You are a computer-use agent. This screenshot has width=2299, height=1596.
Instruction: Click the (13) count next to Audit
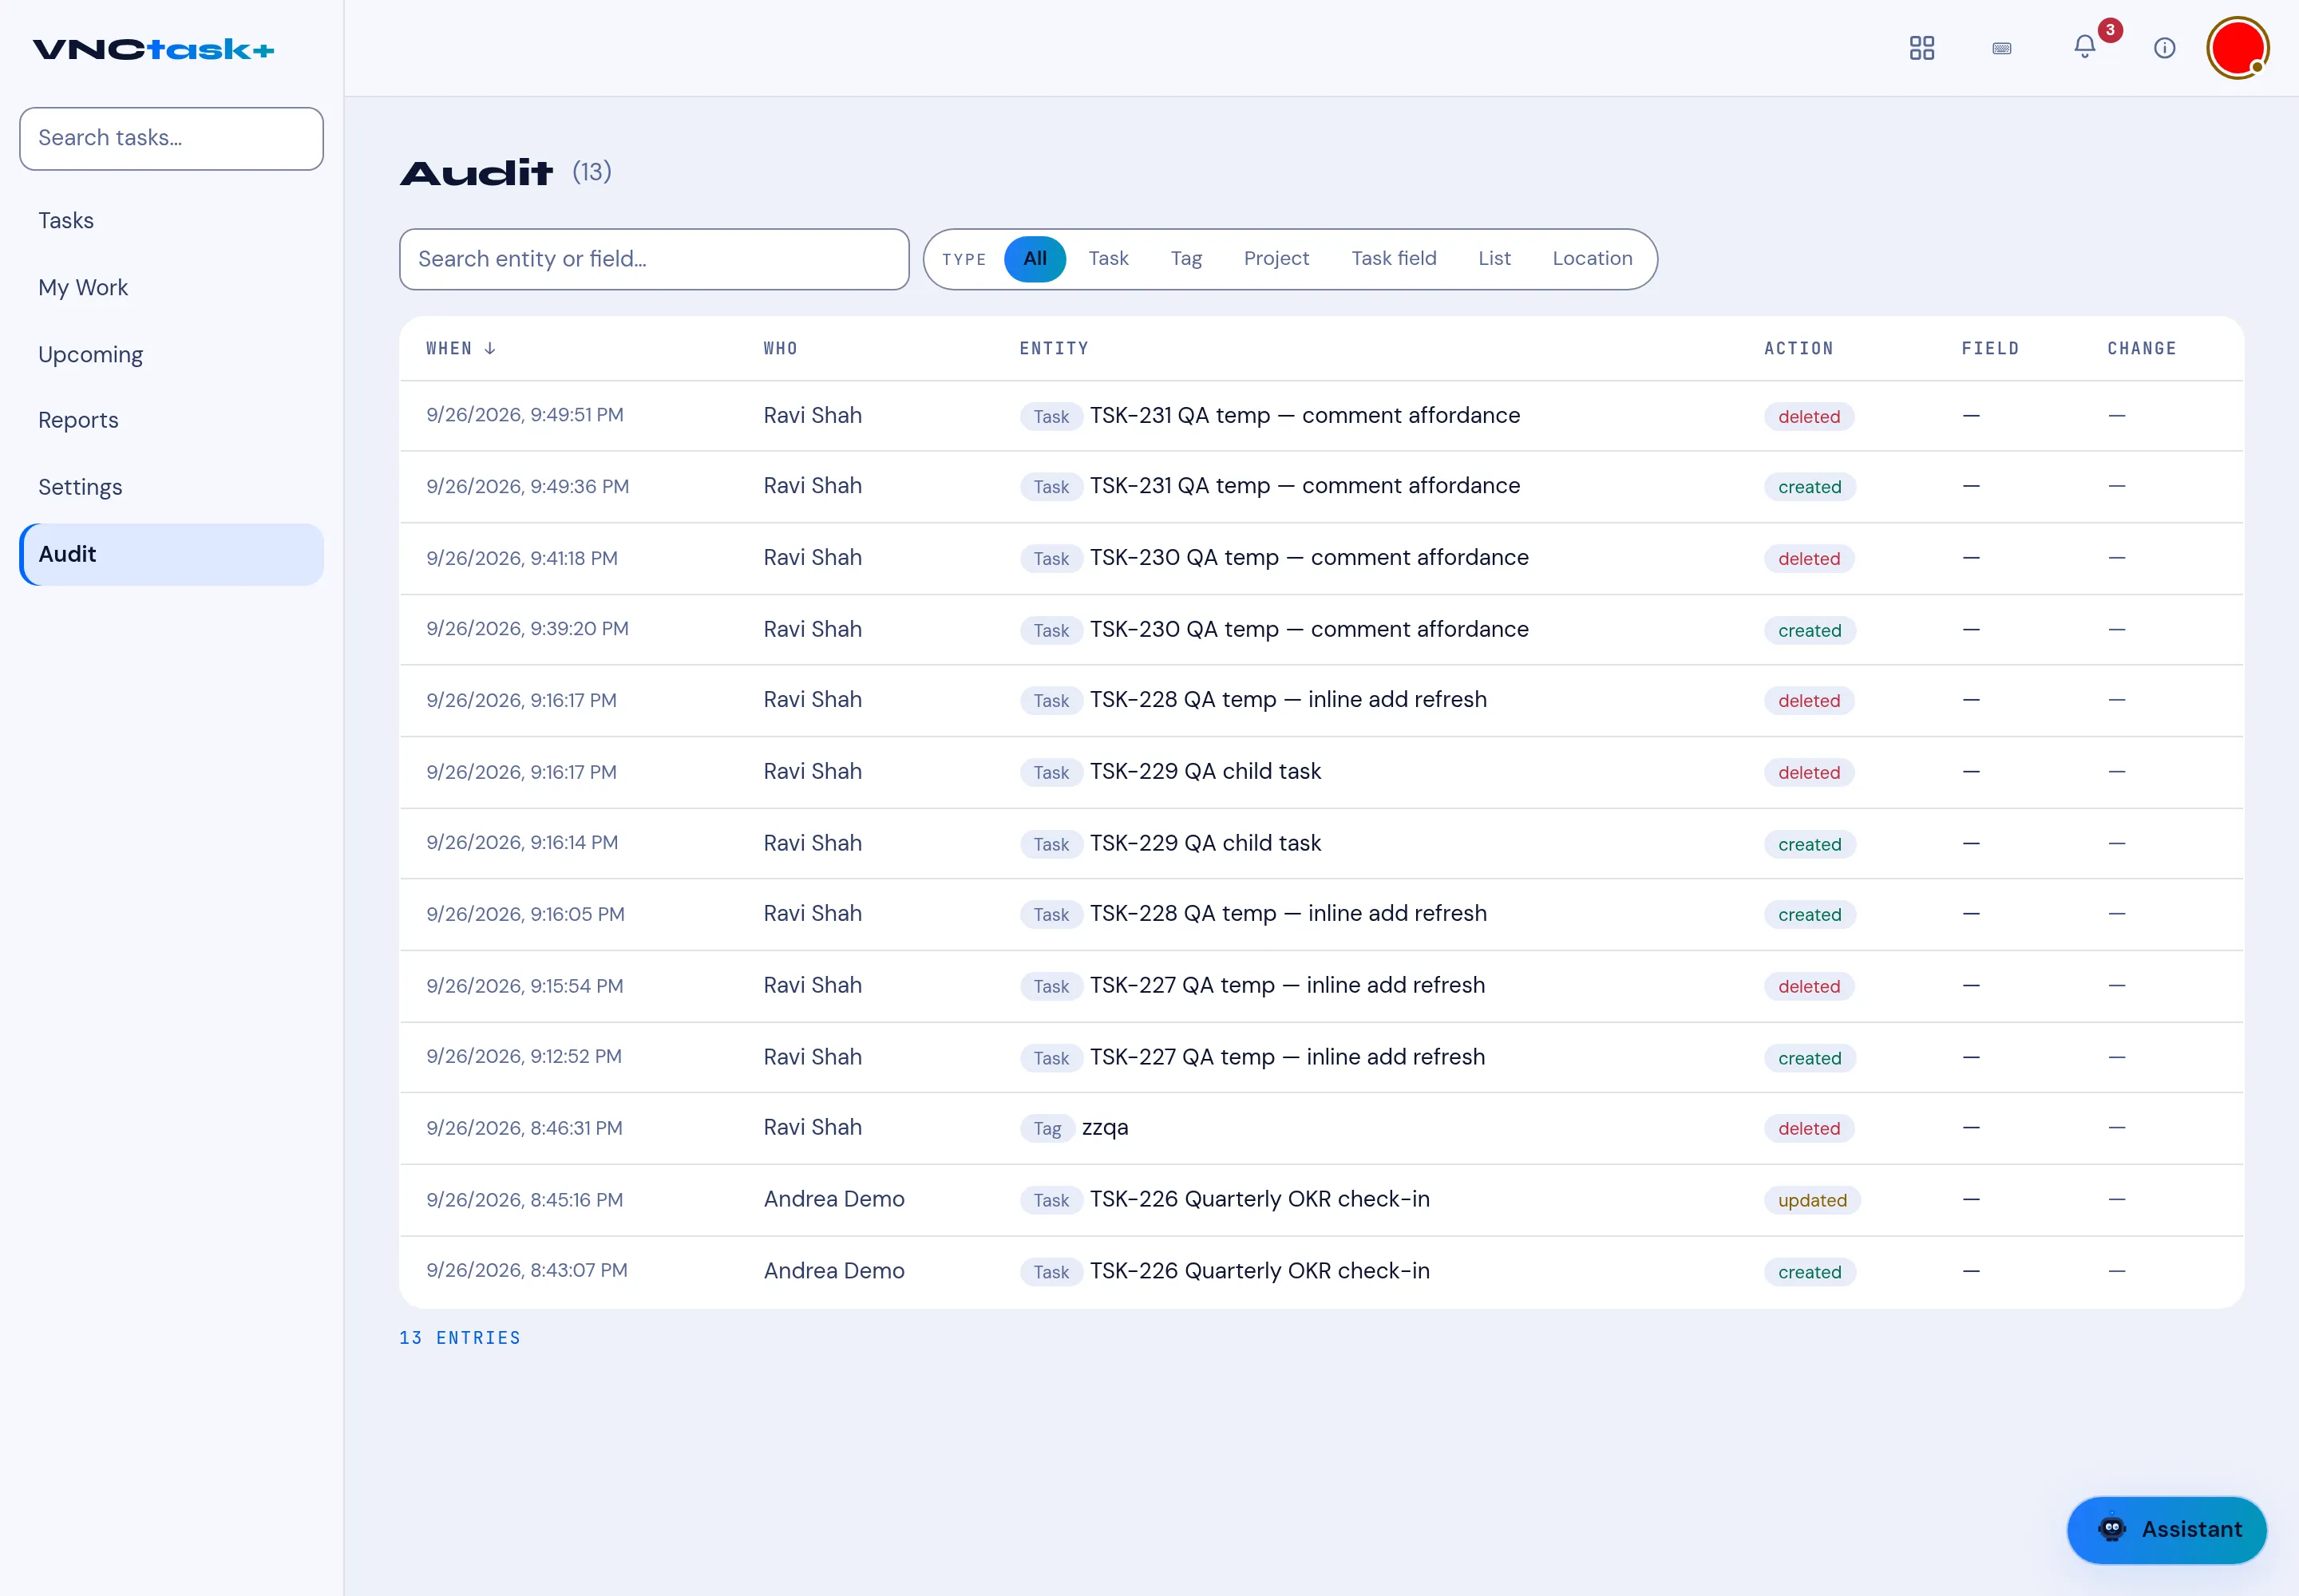(x=592, y=172)
